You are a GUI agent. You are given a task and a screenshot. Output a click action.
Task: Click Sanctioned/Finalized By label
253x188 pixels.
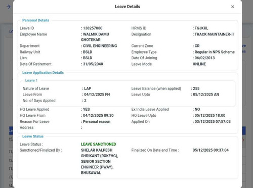[x=41, y=150]
